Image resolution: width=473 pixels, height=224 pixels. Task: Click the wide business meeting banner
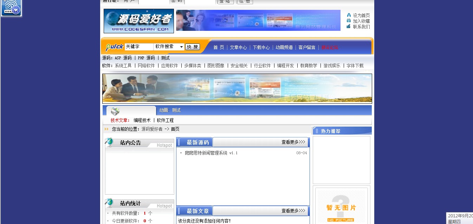[x=237, y=88]
